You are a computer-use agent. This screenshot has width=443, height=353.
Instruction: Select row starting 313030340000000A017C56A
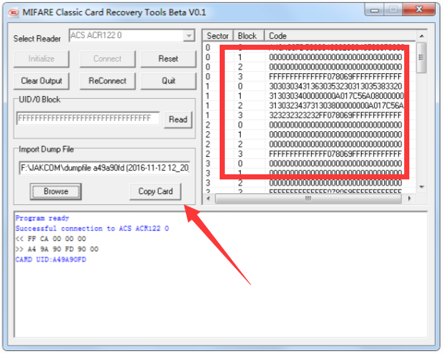pyautogui.click(x=309, y=96)
